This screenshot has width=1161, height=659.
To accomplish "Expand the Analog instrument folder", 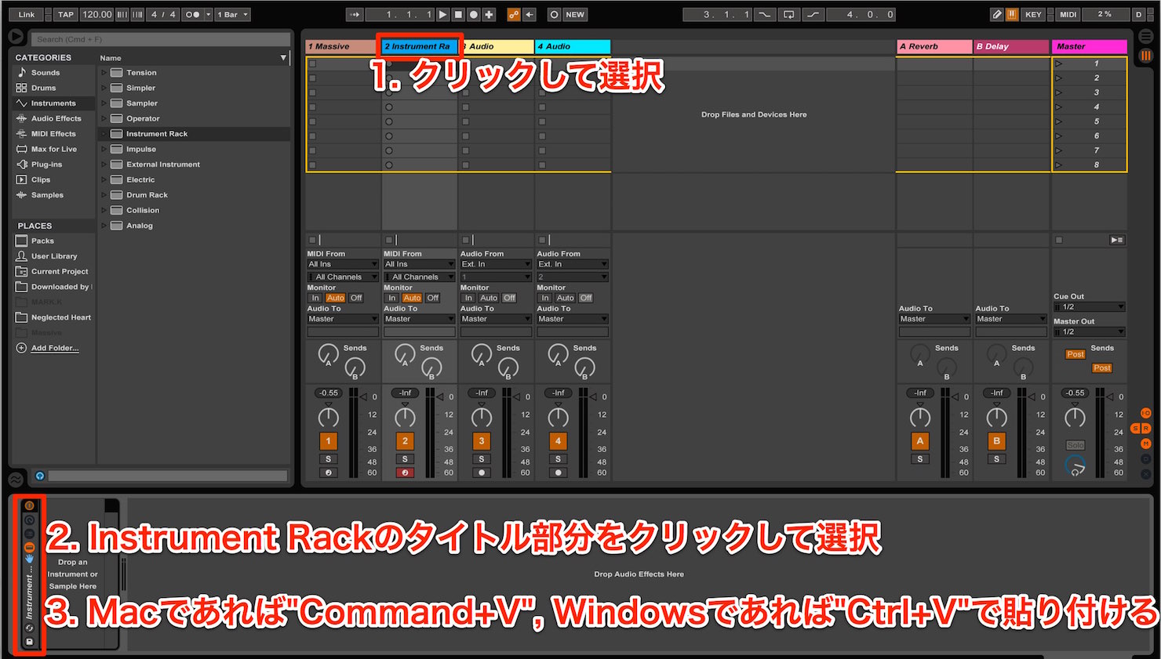I will pos(104,226).
